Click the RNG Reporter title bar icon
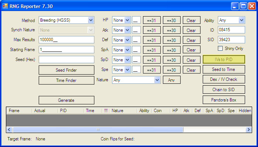Image resolution: width=258 pixels, height=147 pixels. (x=5, y=6)
